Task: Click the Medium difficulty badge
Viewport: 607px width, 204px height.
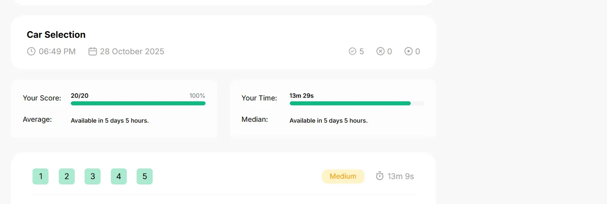Action: [x=343, y=176]
